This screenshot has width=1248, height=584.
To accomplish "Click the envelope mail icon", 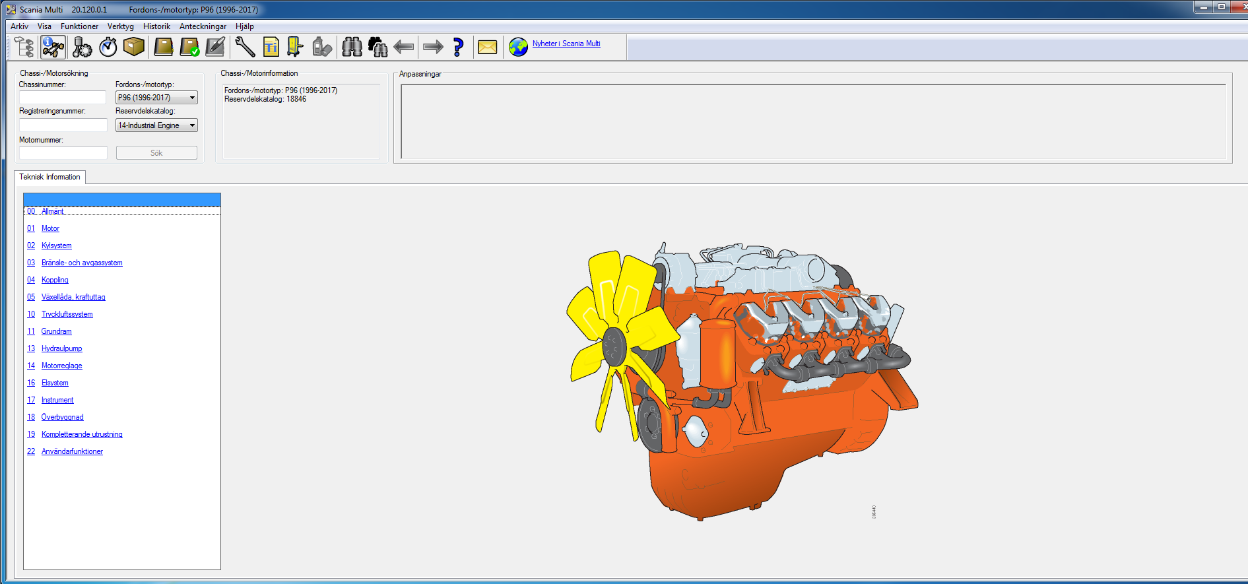I will point(487,47).
